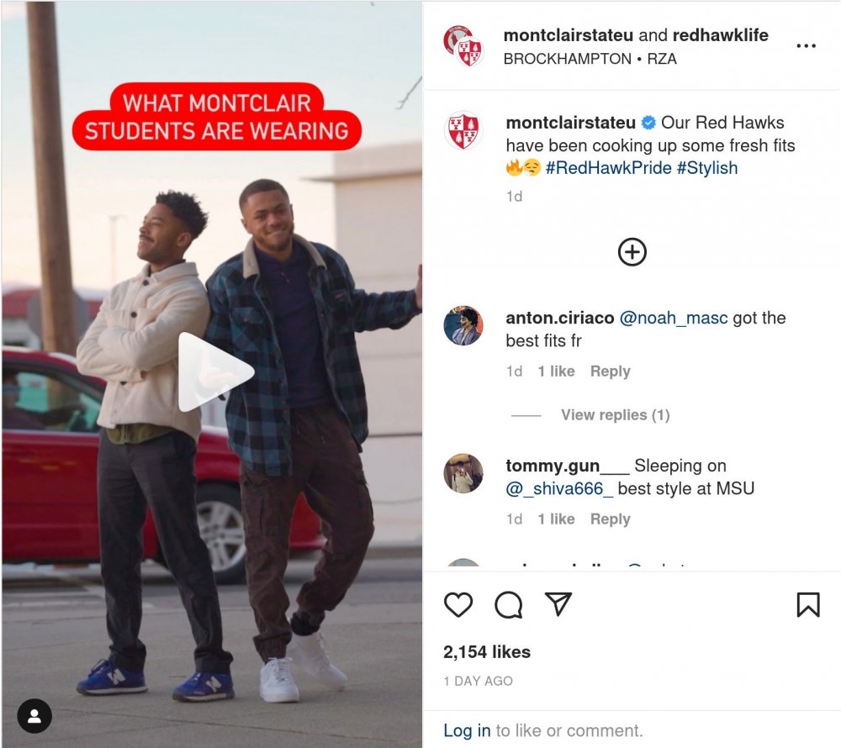Reply to tommy.gun___'s comment

[610, 519]
